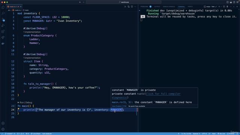The height and width of the screenshot is (135, 240).
Task: Open the launch profile dropdown next to plus
Action: pos(221,7)
